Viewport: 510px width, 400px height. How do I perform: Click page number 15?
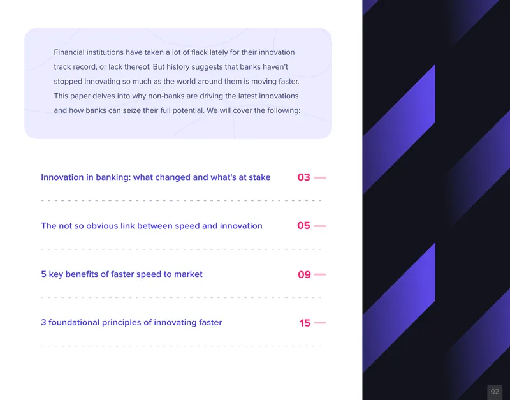305,323
